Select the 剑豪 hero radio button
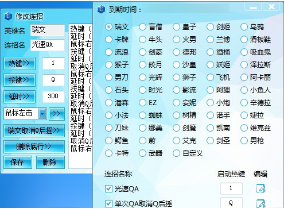The height and width of the screenshot is (216, 284). tap(142, 52)
